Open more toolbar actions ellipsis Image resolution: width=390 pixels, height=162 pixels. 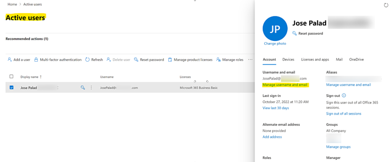coord(250,60)
